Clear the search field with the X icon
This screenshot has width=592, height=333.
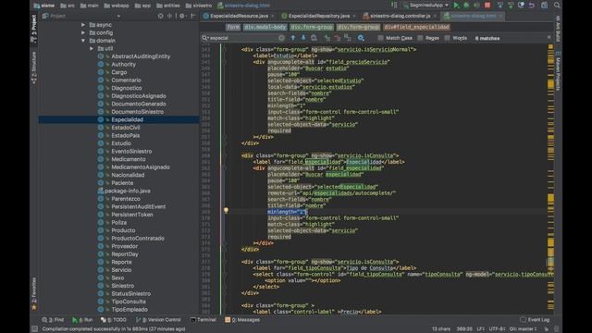pyautogui.click(x=281, y=38)
